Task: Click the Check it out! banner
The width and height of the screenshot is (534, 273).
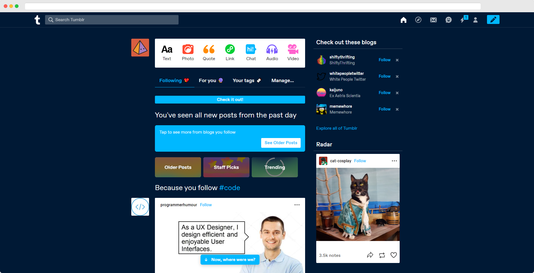Action: (230, 100)
